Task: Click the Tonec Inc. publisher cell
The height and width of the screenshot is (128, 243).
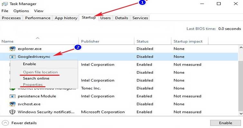Action: (x=91, y=88)
